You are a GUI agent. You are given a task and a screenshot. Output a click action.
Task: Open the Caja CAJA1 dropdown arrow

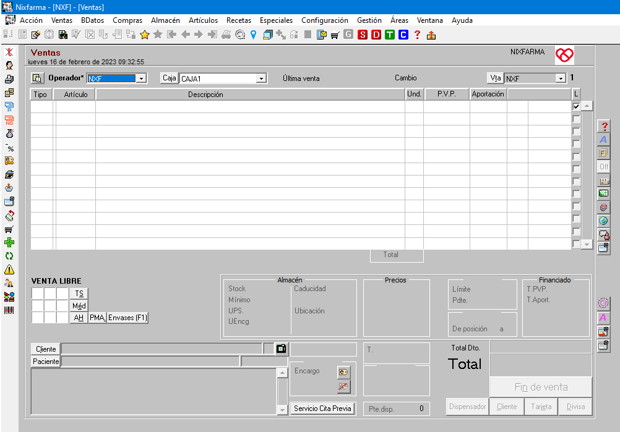(x=261, y=78)
